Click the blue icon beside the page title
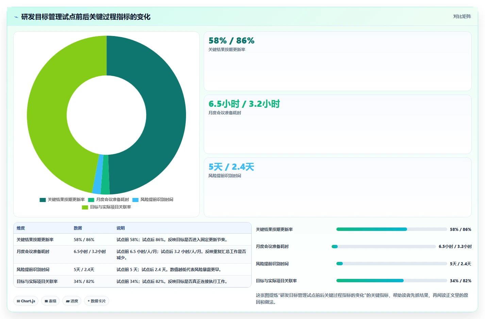485x319 pixels. (x=16, y=17)
